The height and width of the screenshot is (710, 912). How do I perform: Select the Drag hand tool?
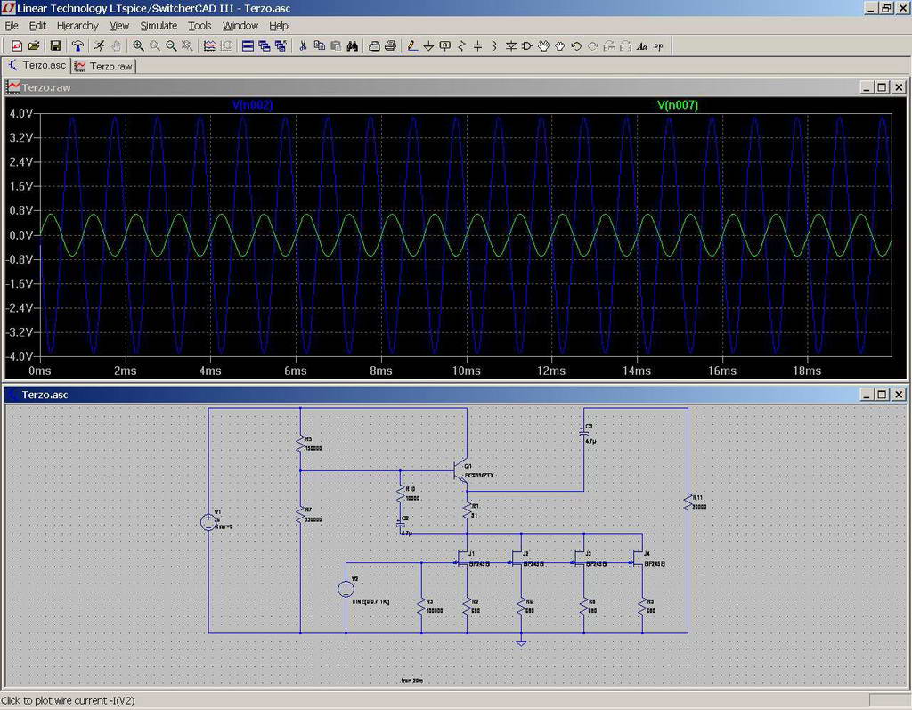click(559, 46)
